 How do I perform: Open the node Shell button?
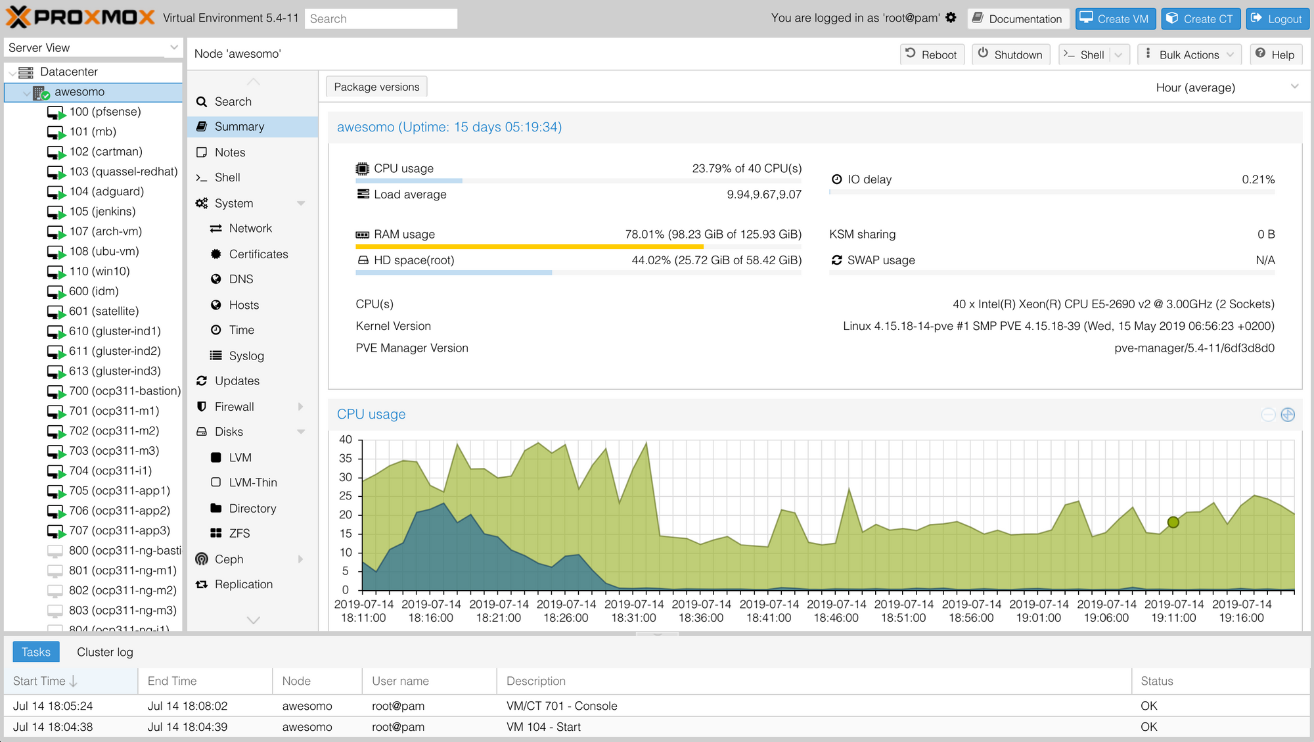pos(1083,55)
